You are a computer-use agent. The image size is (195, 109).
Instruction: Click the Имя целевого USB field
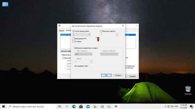(83, 69)
